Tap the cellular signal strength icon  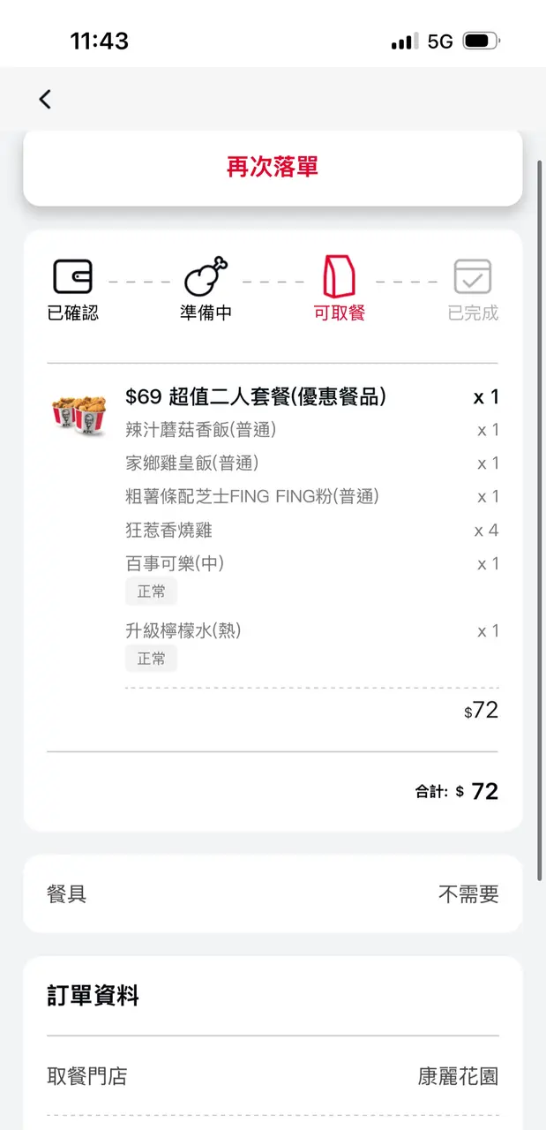click(404, 41)
